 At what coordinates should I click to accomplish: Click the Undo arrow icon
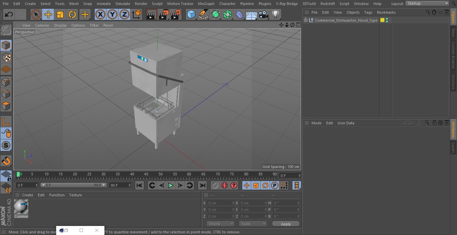(x=9, y=14)
